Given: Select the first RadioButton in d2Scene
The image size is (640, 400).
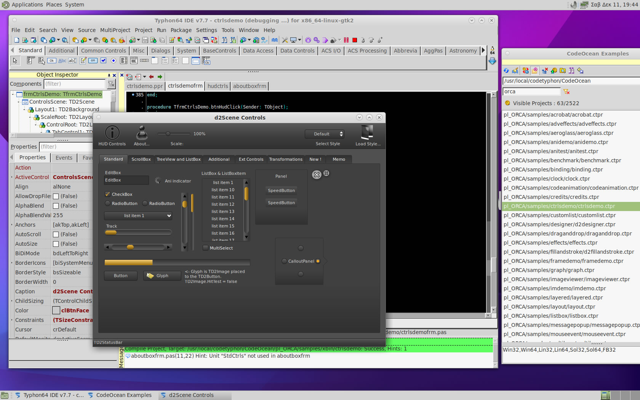Looking at the screenshot, I should point(107,203).
